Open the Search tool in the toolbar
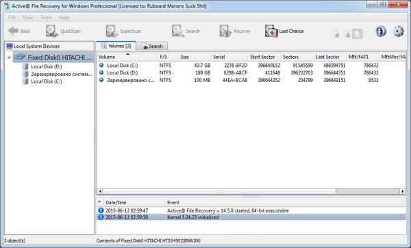The height and width of the screenshot is (248, 411). pyautogui.click(x=186, y=31)
